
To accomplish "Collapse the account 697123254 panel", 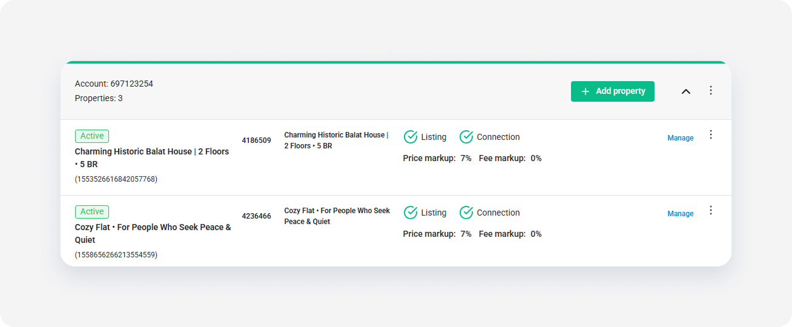I will pyautogui.click(x=686, y=91).
